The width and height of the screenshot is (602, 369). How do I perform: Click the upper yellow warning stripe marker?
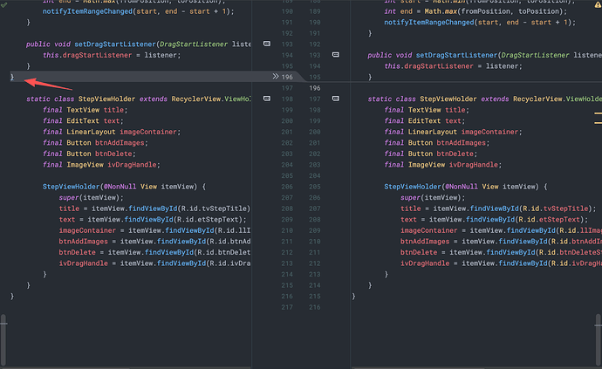coord(599,113)
